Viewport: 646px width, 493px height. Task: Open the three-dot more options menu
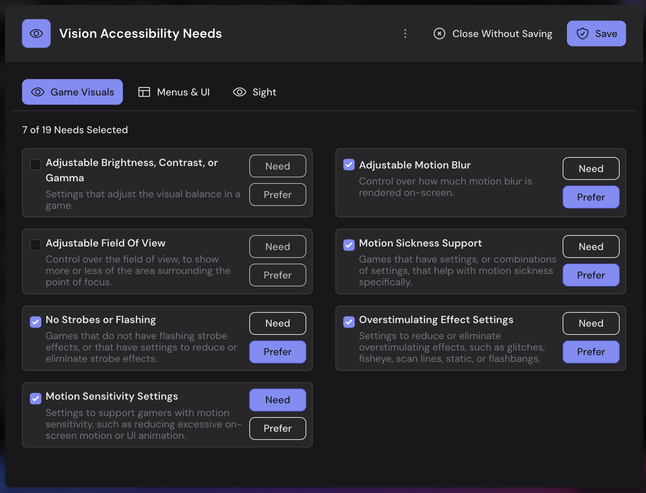click(405, 33)
